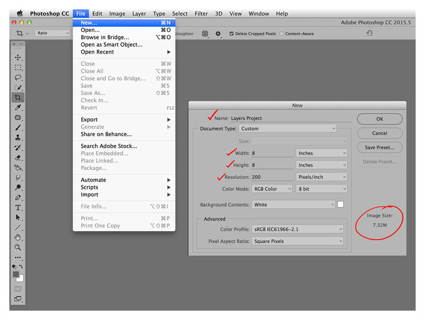Click the background color swatch in toolbox
Viewport: 425px width, 320px height.
21,279
